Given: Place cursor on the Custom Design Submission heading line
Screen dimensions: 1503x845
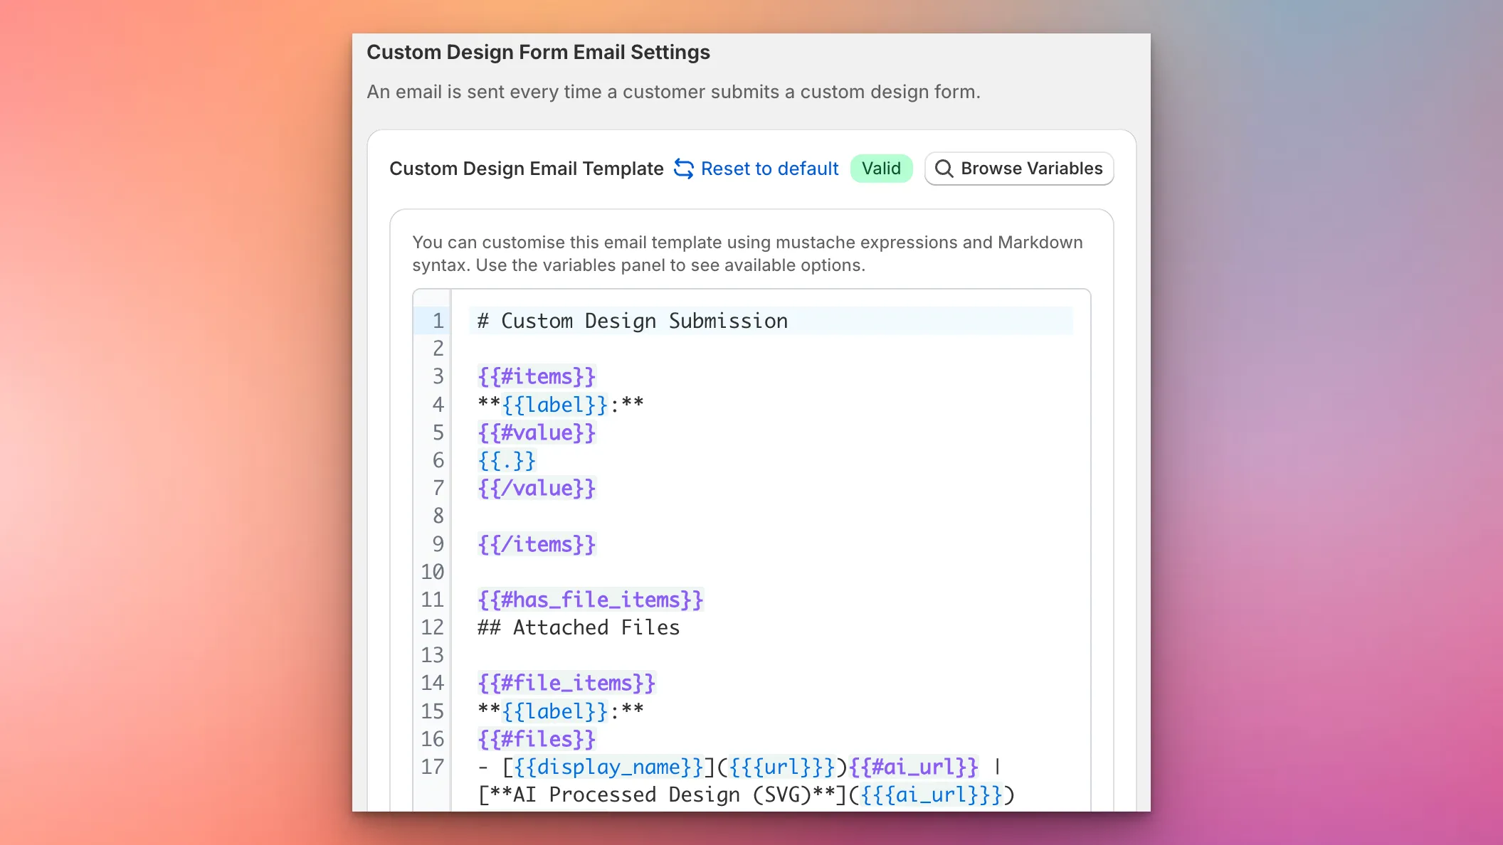Looking at the screenshot, I should [632, 320].
